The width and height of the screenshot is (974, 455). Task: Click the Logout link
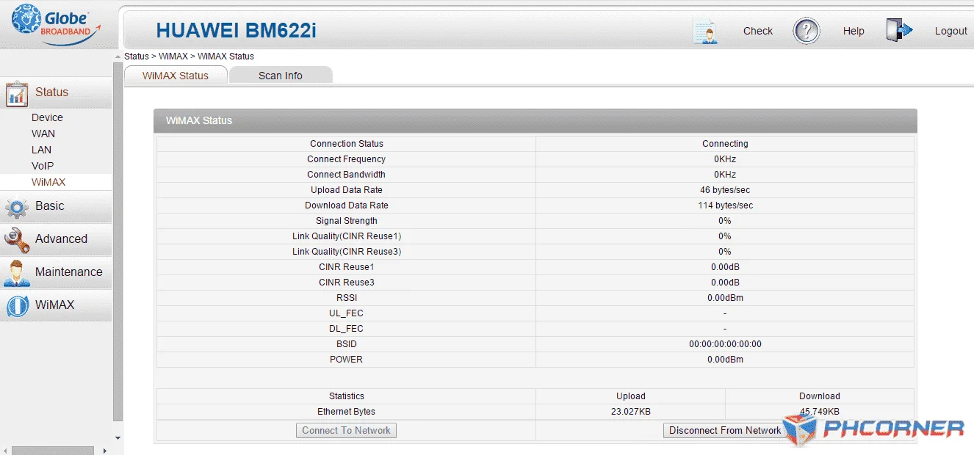click(950, 31)
